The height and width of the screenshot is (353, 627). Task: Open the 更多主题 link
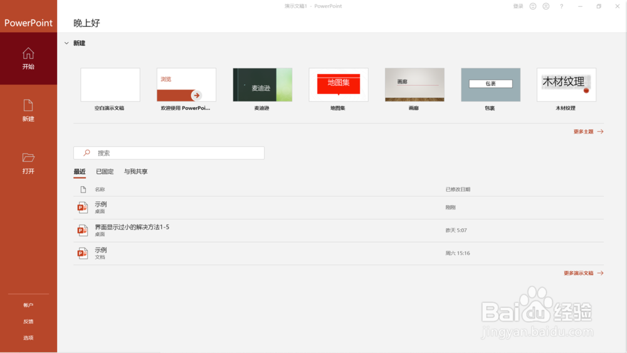[x=583, y=132]
